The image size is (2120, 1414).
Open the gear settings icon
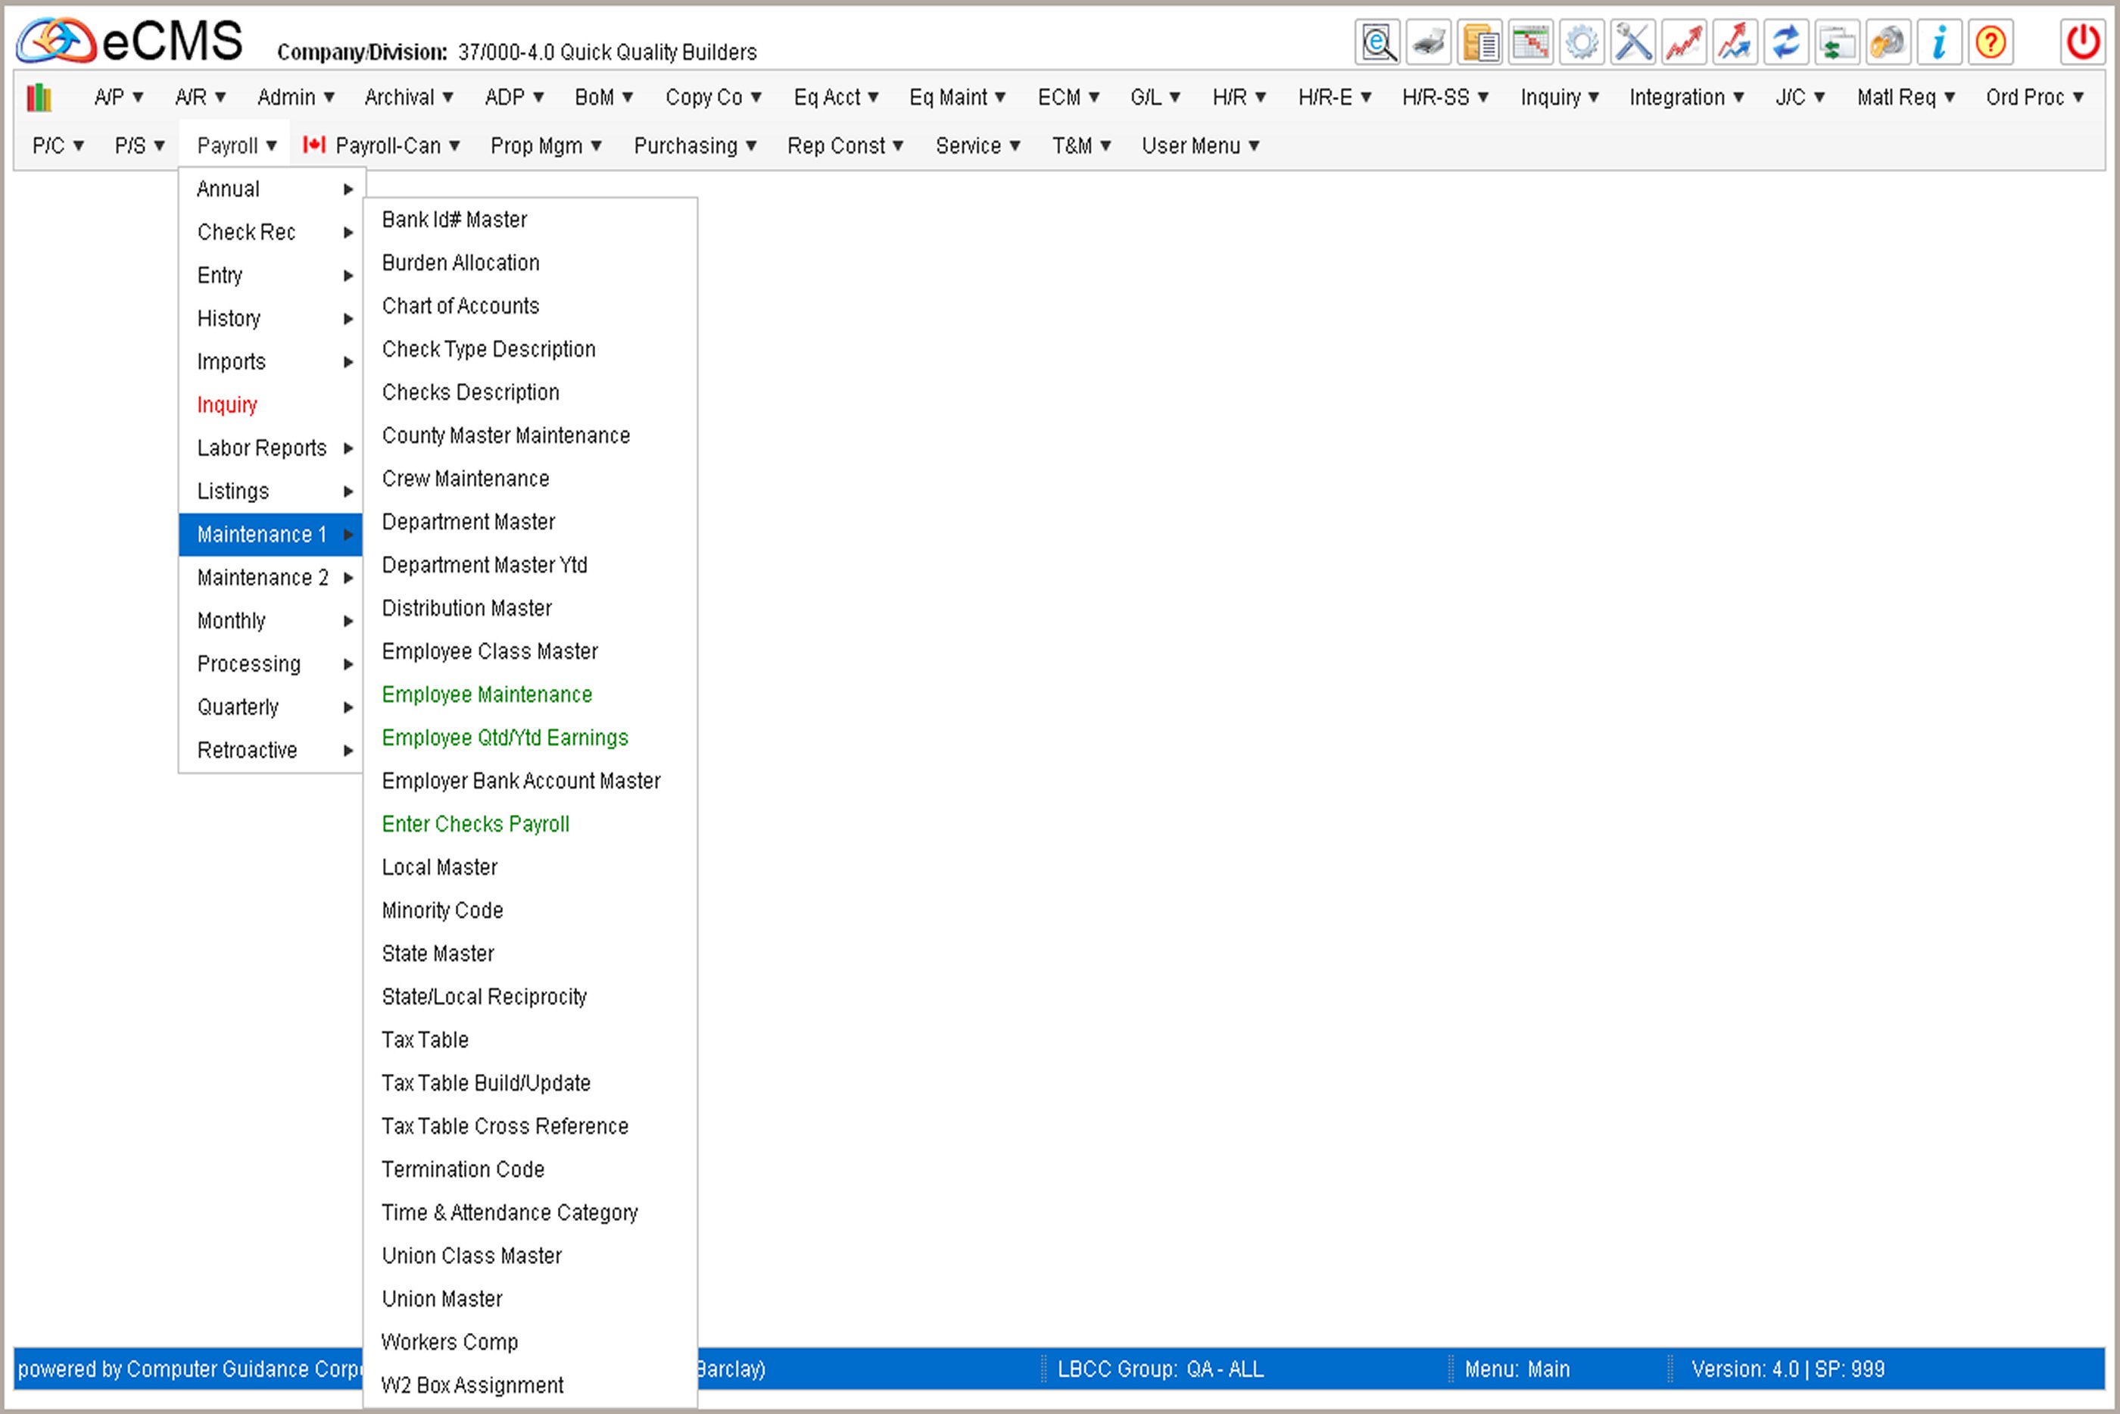(x=1582, y=42)
